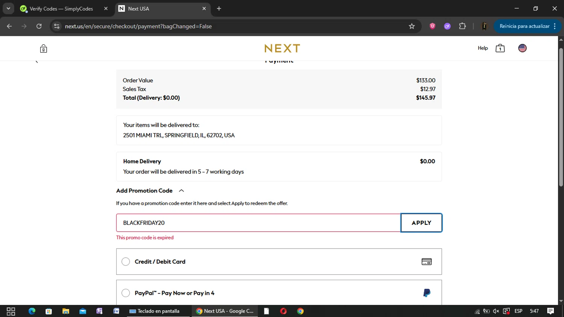Click the PayPal logo icon

427,293
